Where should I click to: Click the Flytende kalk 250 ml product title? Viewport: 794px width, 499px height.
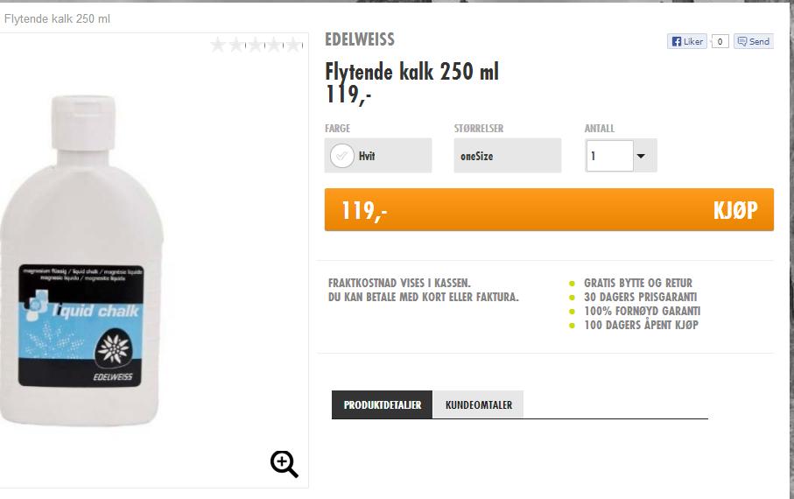411,72
